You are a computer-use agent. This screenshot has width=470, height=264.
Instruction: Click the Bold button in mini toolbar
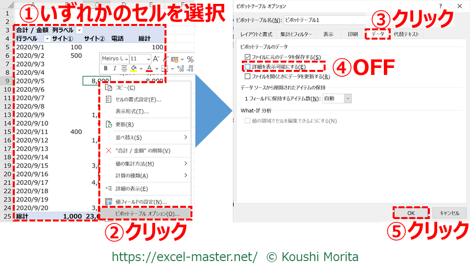point(105,68)
